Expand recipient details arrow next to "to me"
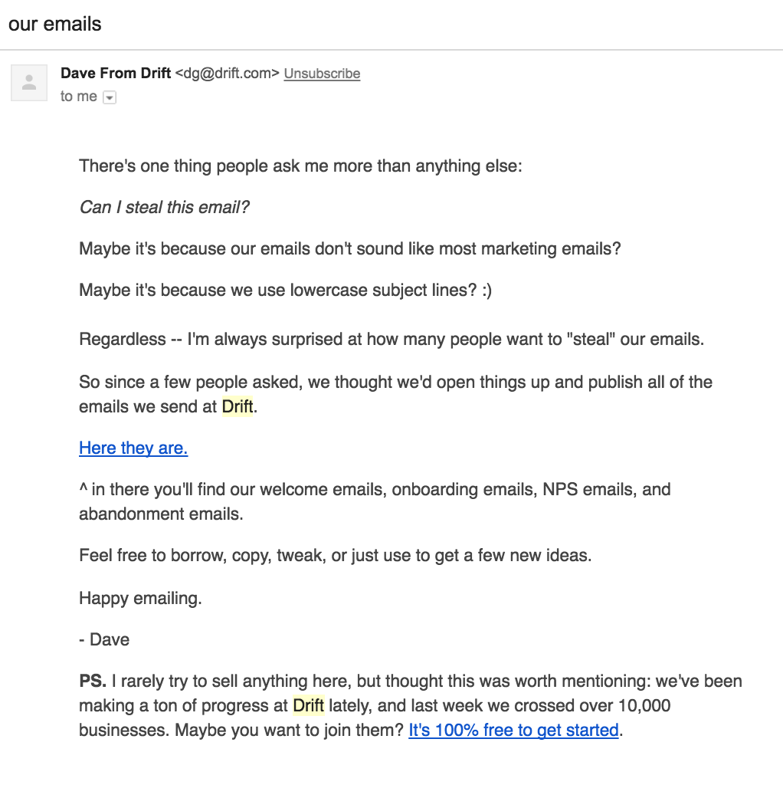Viewport: 783px width, 808px height. (110, 97)
